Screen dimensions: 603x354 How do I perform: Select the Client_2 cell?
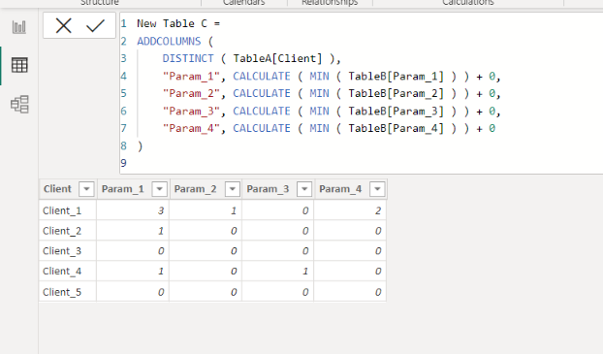pyautogui.click(x=67, y=231)
